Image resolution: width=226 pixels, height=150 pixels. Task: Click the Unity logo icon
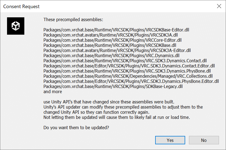point(16,26)
